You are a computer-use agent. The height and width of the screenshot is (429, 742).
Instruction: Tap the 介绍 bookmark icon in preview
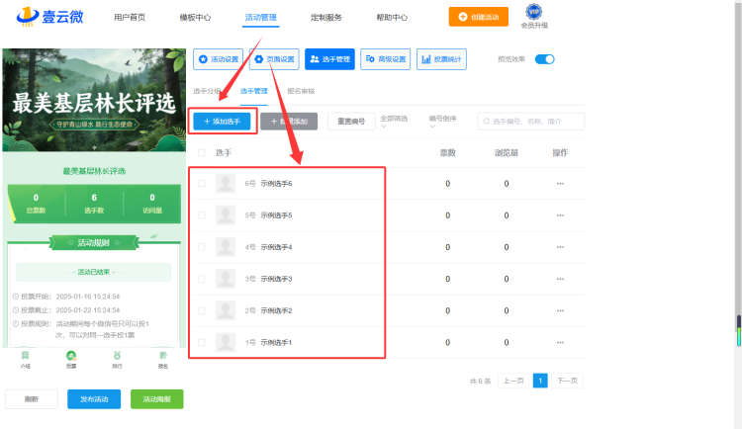(25, 356)
